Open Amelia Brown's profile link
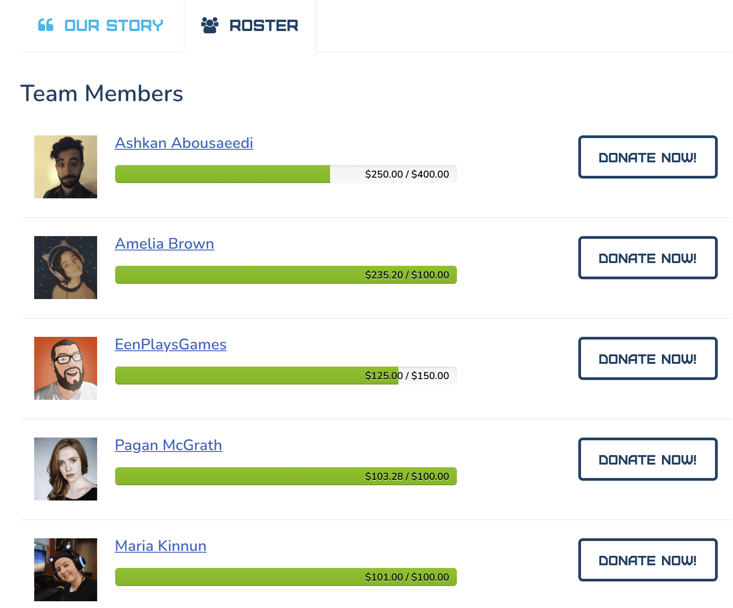This screenshot has height=608, width=733. coord(165,244)
